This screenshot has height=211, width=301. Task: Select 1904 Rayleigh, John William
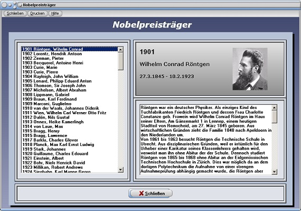coord(70,77)
